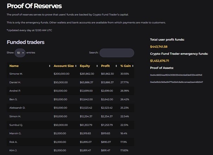Click profit value $2,642.00

coord(107,99)
